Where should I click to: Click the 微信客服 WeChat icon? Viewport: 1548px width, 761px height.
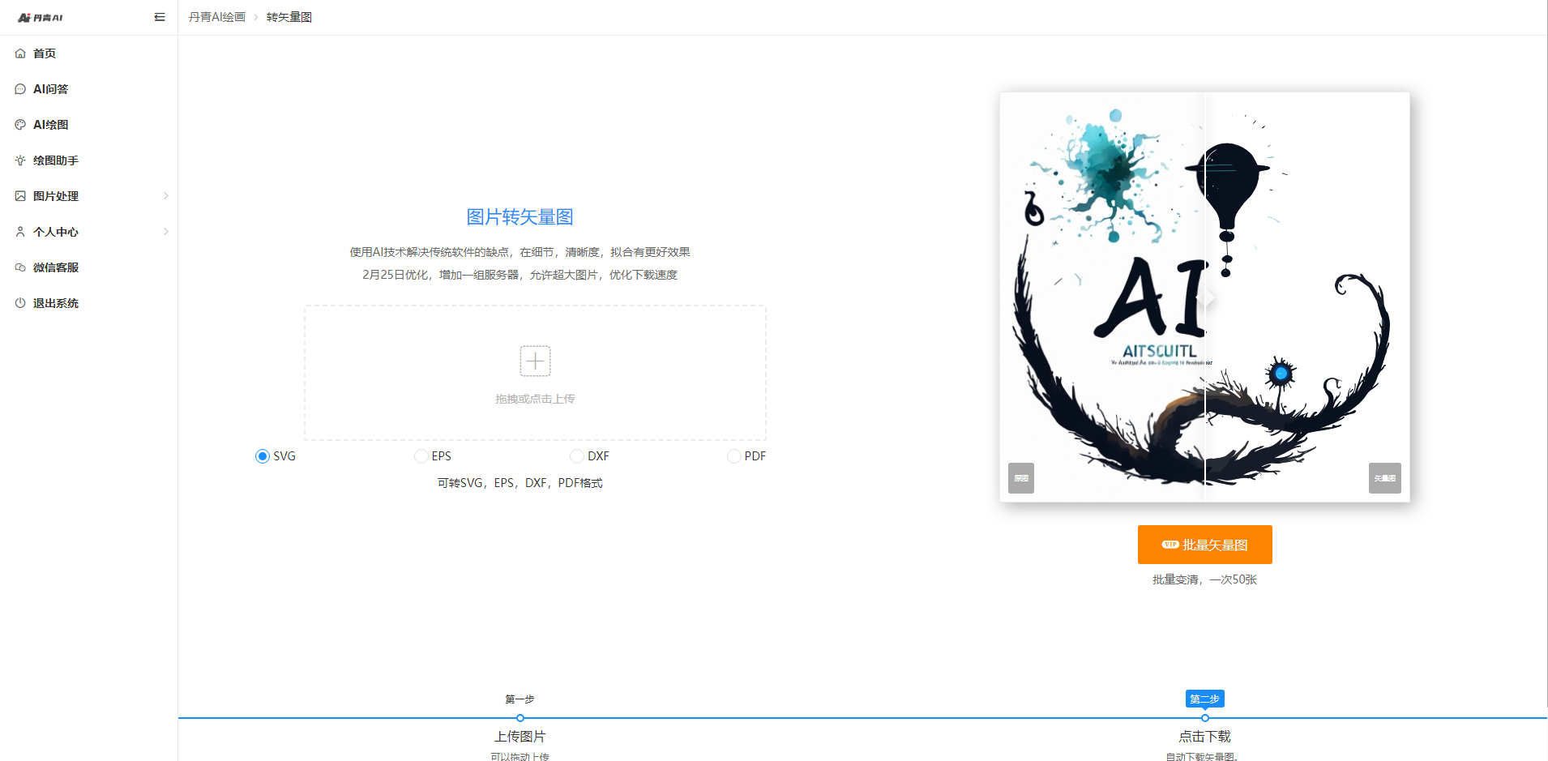tap(20, 267)
